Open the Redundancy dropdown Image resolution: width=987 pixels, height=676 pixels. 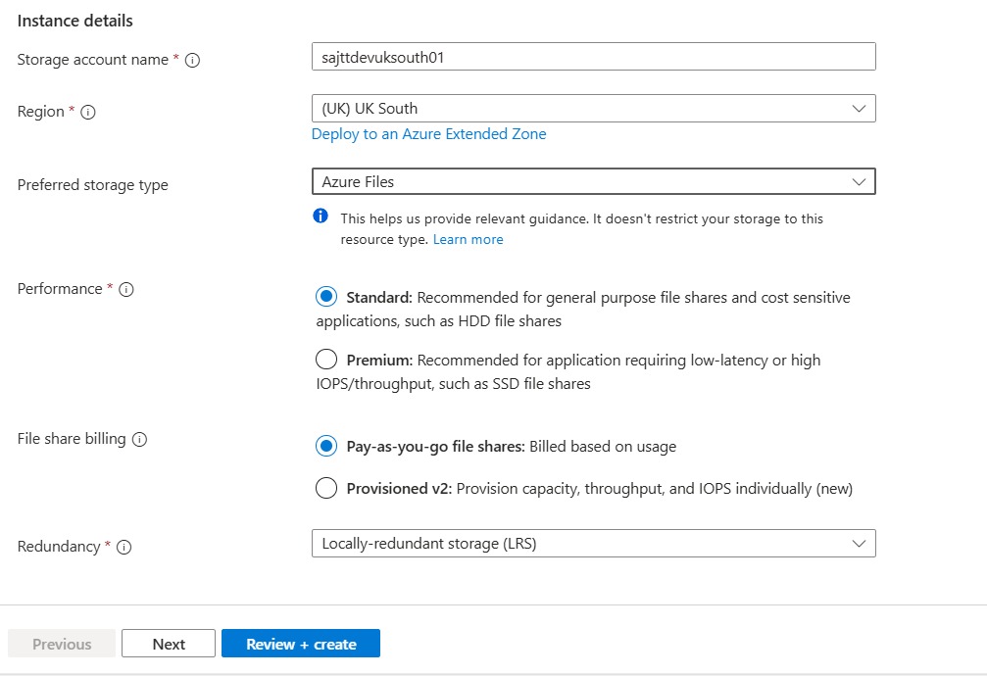pyautogui.click(x=592, y=544)
